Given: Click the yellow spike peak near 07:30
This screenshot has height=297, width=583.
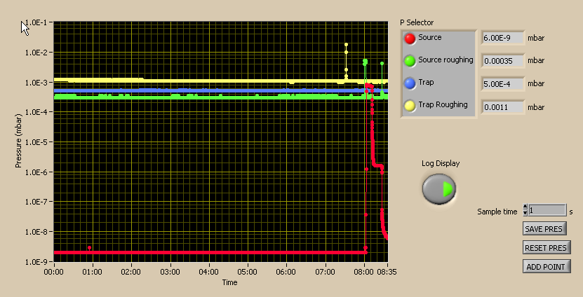Looking at the screenshot, I should (x=346, y=45).
